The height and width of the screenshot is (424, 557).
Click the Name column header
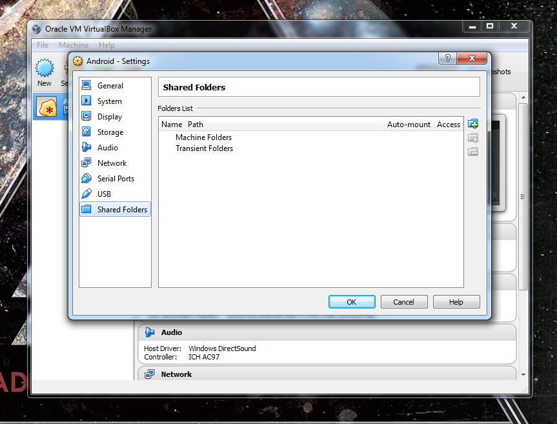(x=172, y=125)
